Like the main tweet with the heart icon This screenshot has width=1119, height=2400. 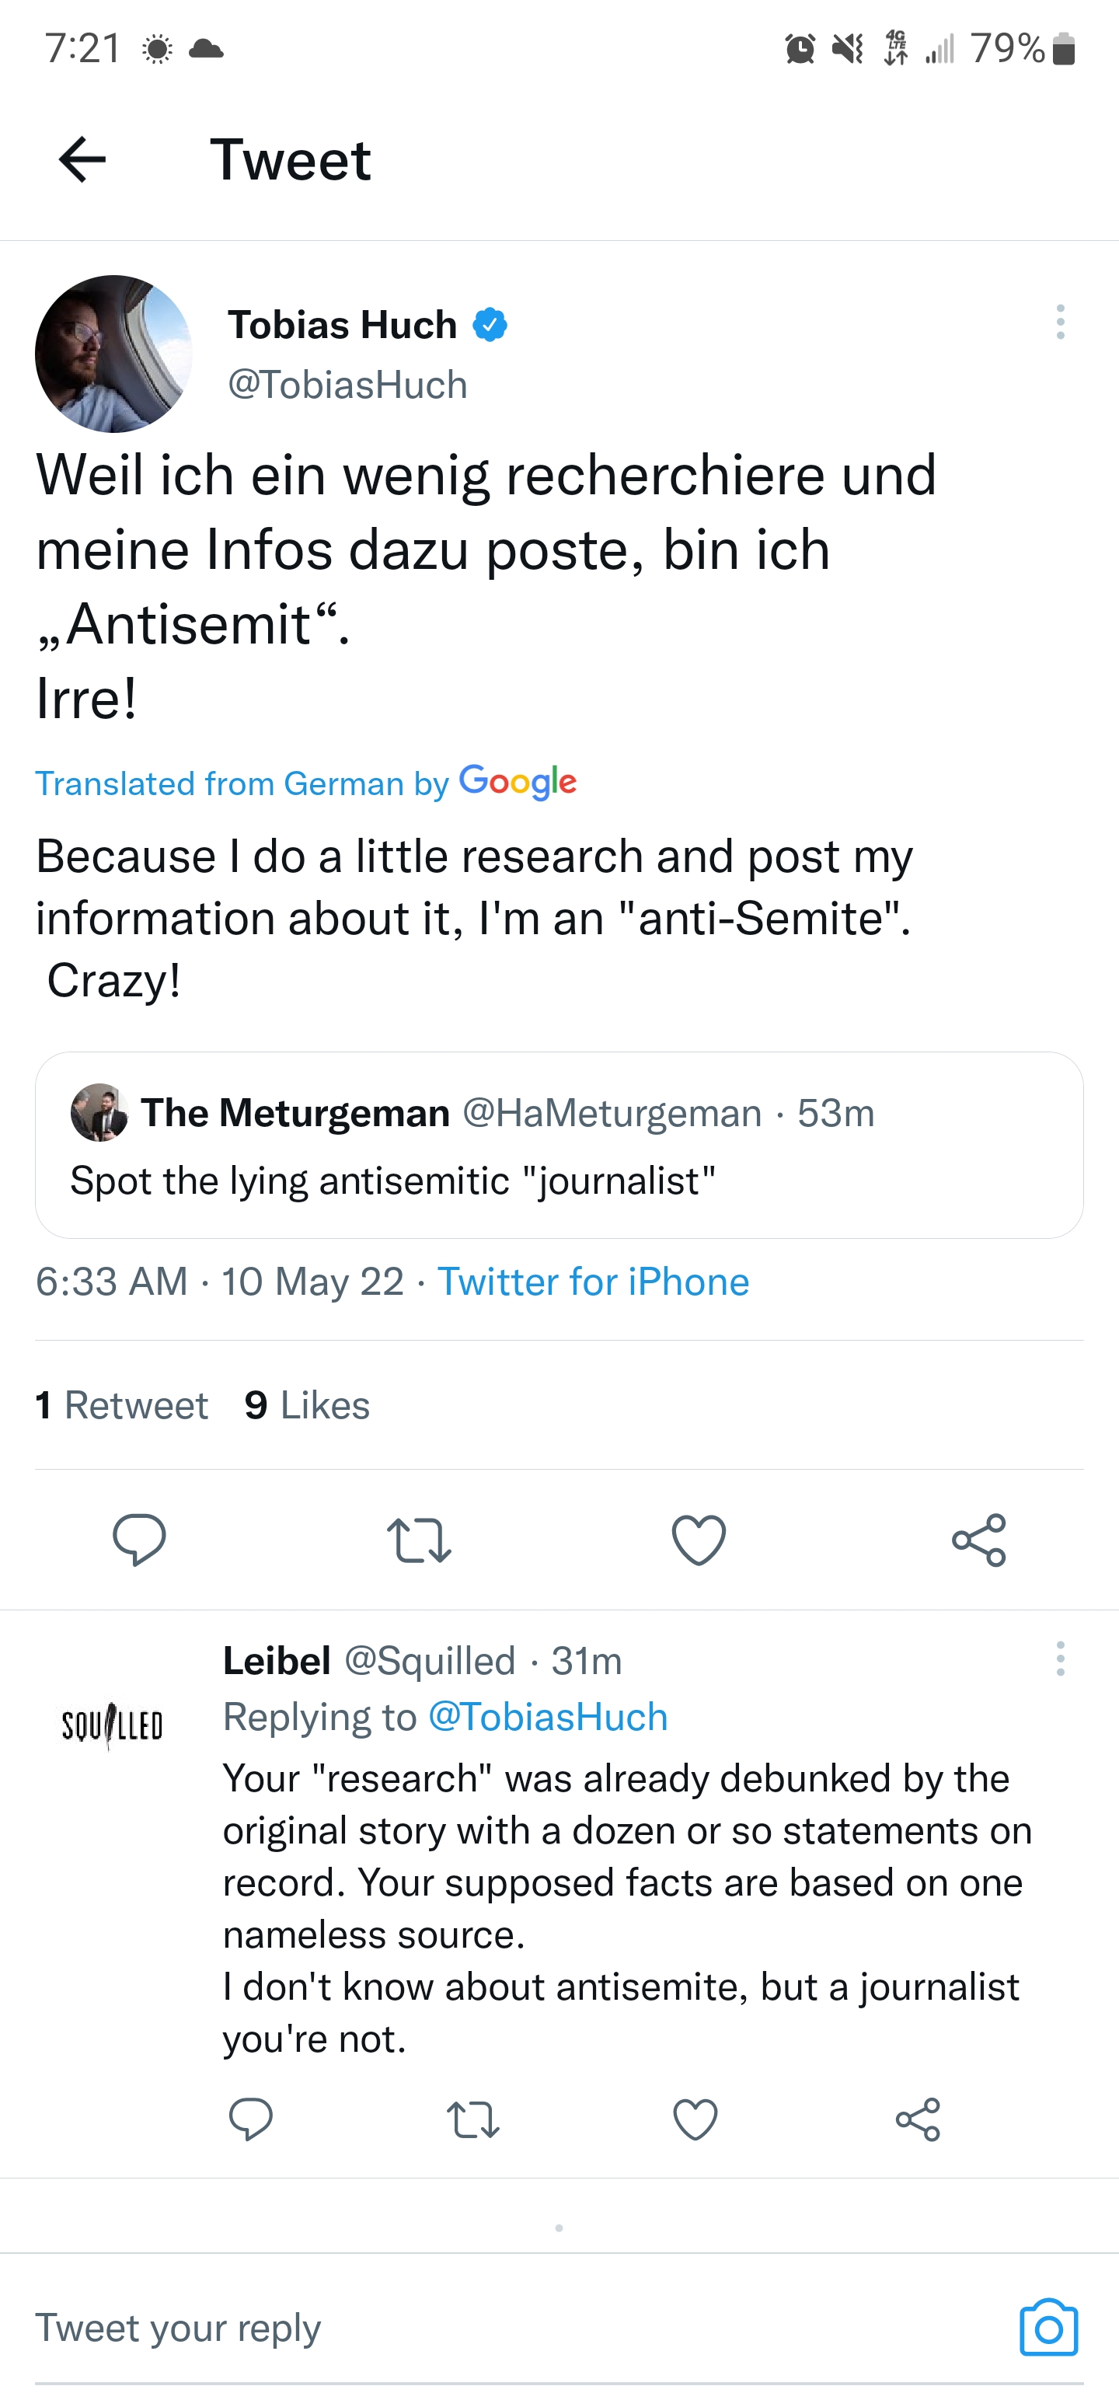click(699, 1539)
